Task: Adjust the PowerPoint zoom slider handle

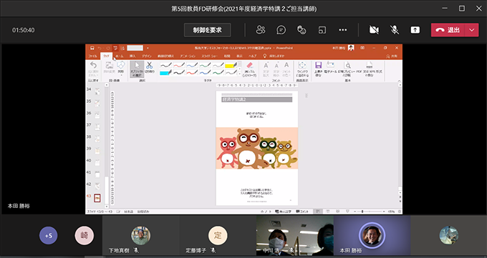Action: 362,212
